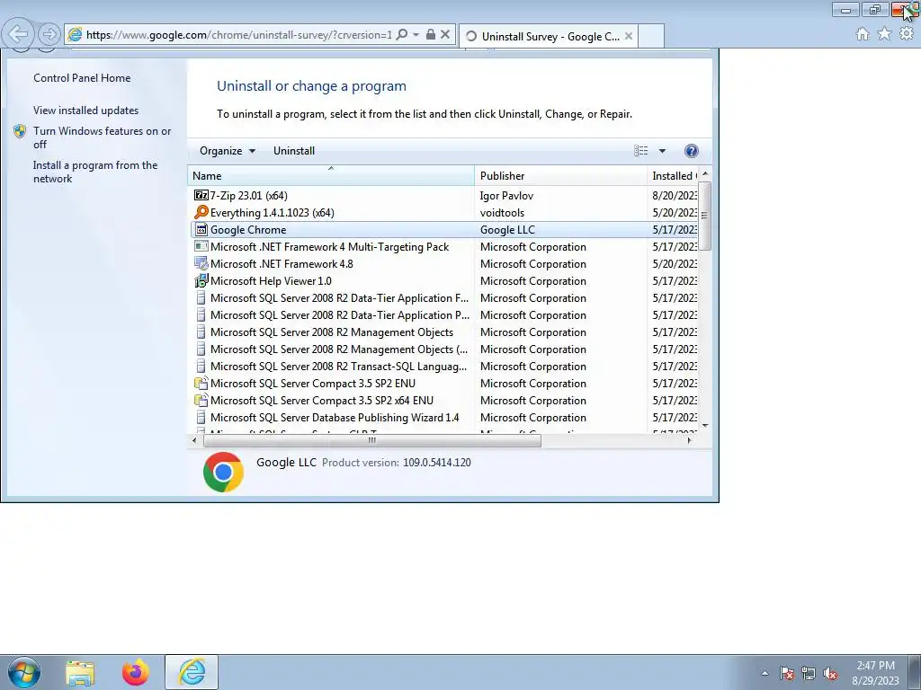Select Microsoft SQL Server 2008 R2 Data-Tier Application P... row

coord(444,315)
